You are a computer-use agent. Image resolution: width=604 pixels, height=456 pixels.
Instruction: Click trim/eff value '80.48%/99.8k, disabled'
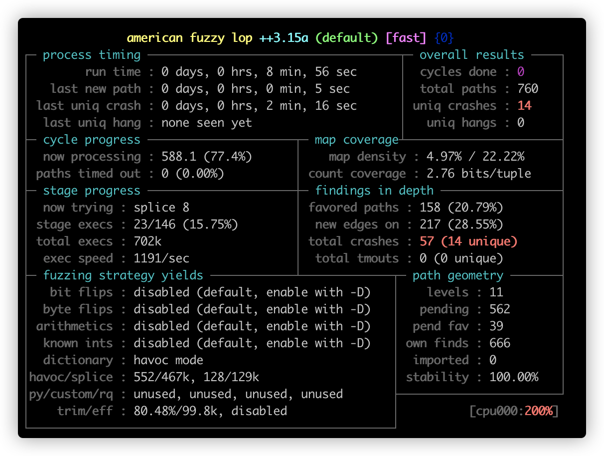point(211,411)
